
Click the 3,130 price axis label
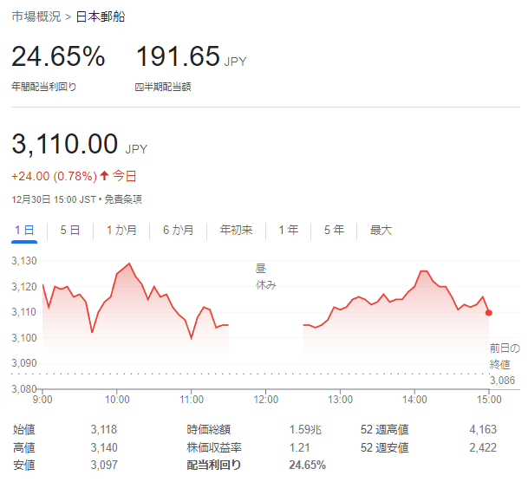24,261
